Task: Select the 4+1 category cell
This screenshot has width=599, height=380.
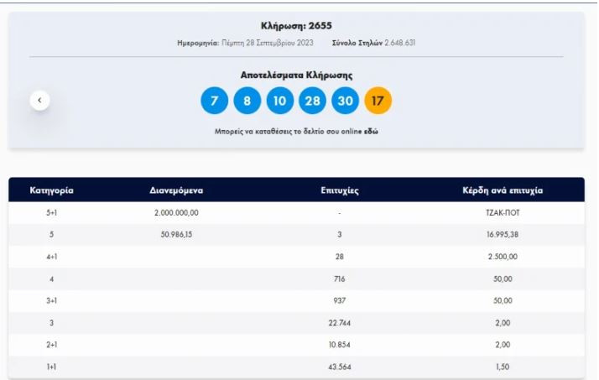Action: (x=51, y=257)
